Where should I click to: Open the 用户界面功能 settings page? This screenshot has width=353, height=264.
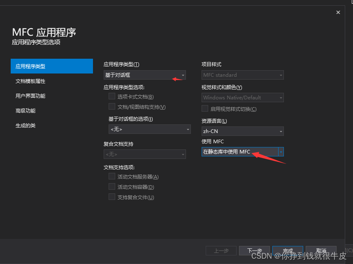[x=32, y=96]
